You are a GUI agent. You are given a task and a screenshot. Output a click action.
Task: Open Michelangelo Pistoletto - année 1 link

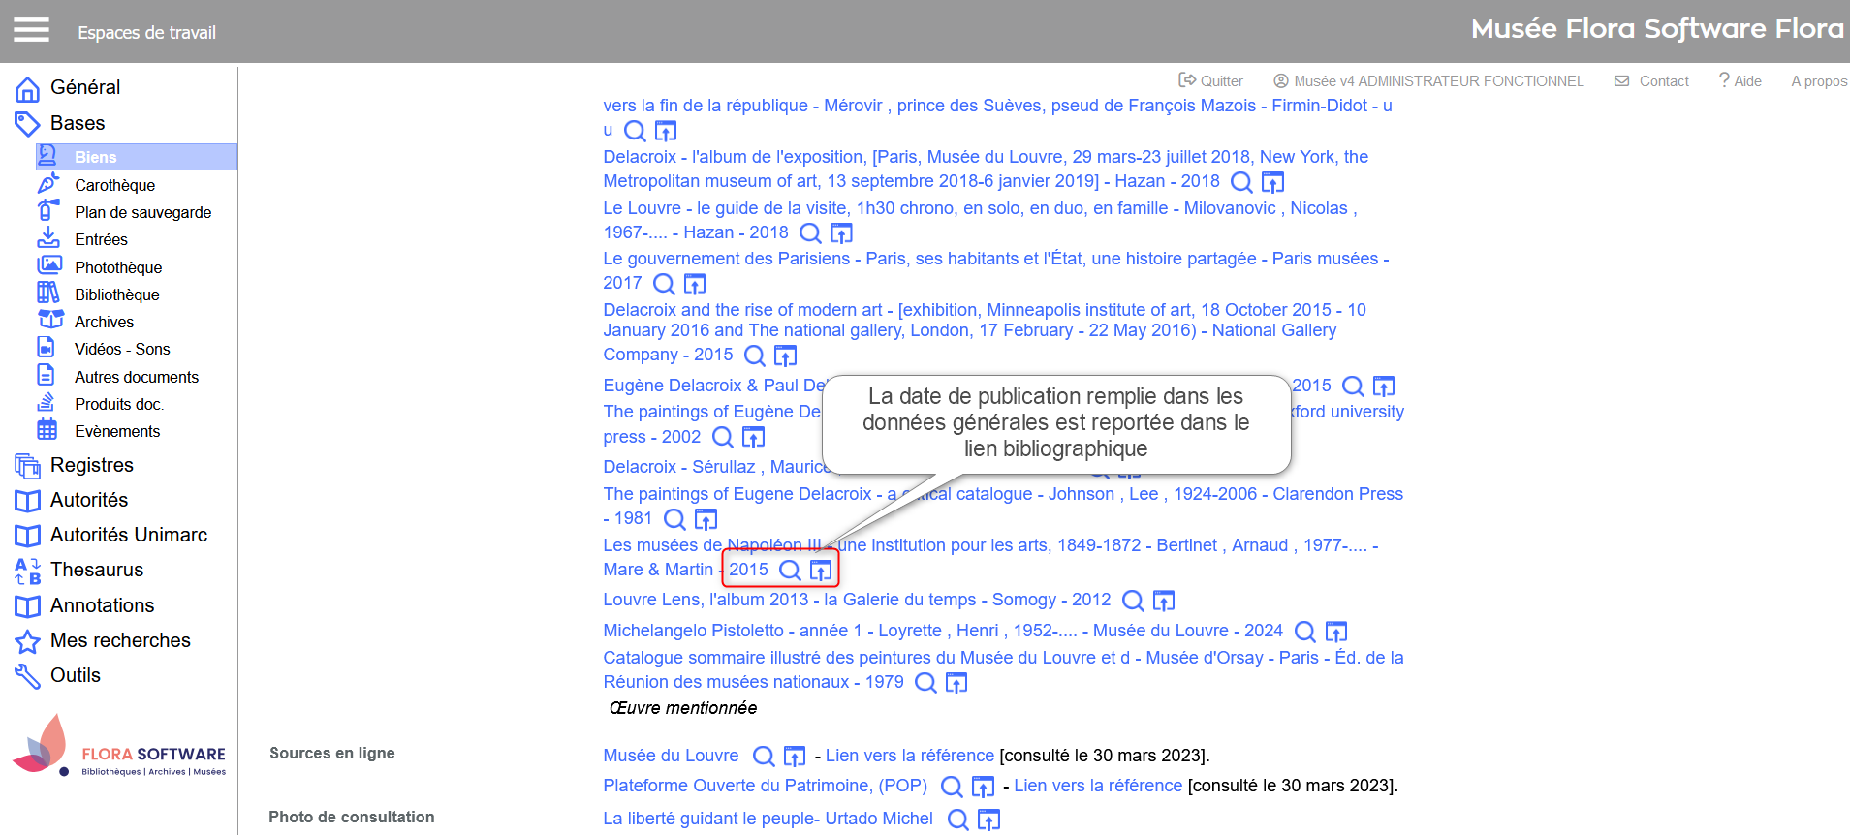pos(943,631)
